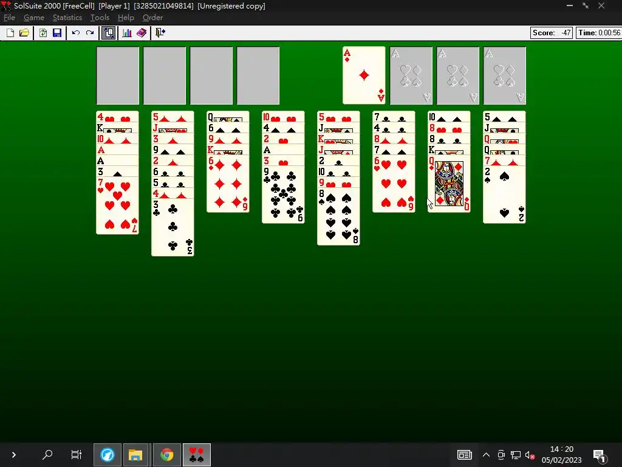Open the Game menu
Image resolution: width=622 pixels, height=467 pixels.
coord(34,18)
